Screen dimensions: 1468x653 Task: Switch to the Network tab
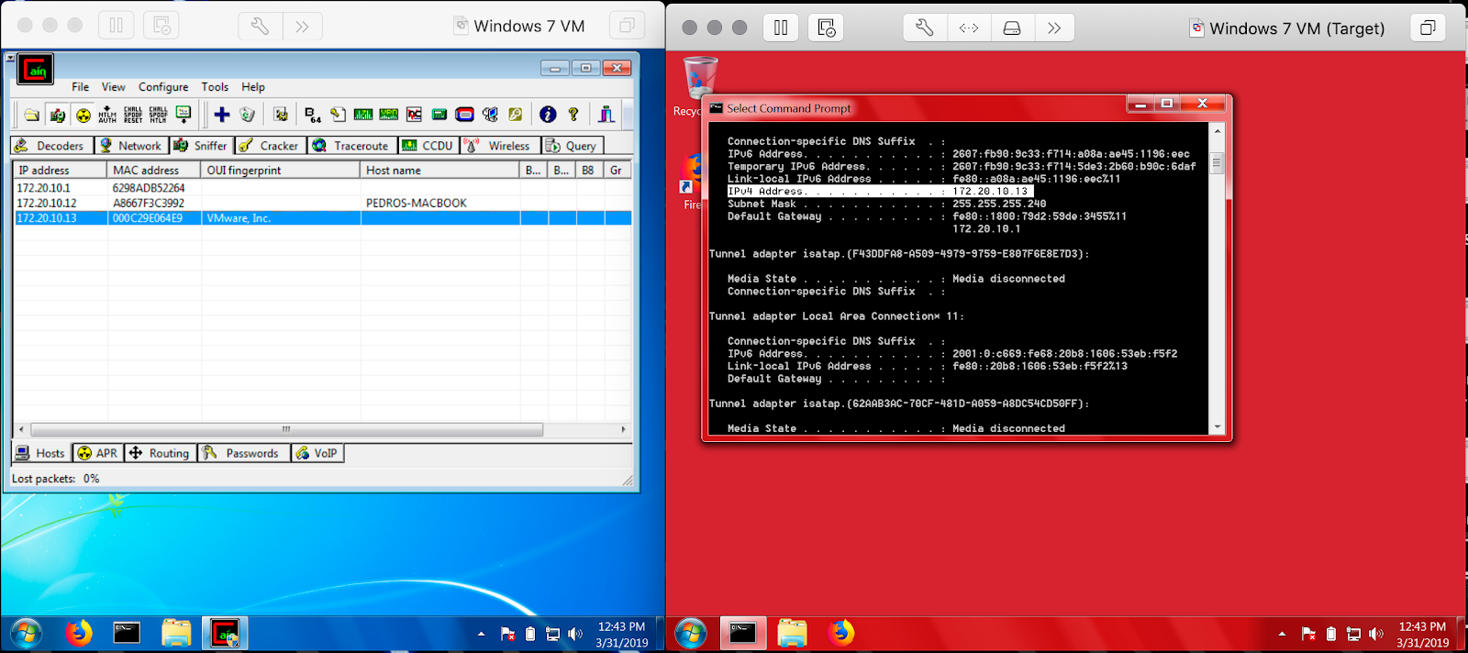pos(131,146)
